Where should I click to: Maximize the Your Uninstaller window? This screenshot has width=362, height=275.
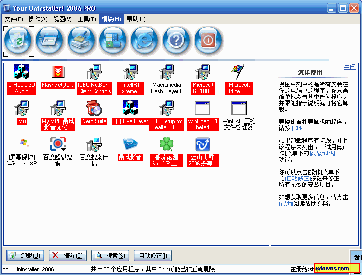tap(343, 8)
